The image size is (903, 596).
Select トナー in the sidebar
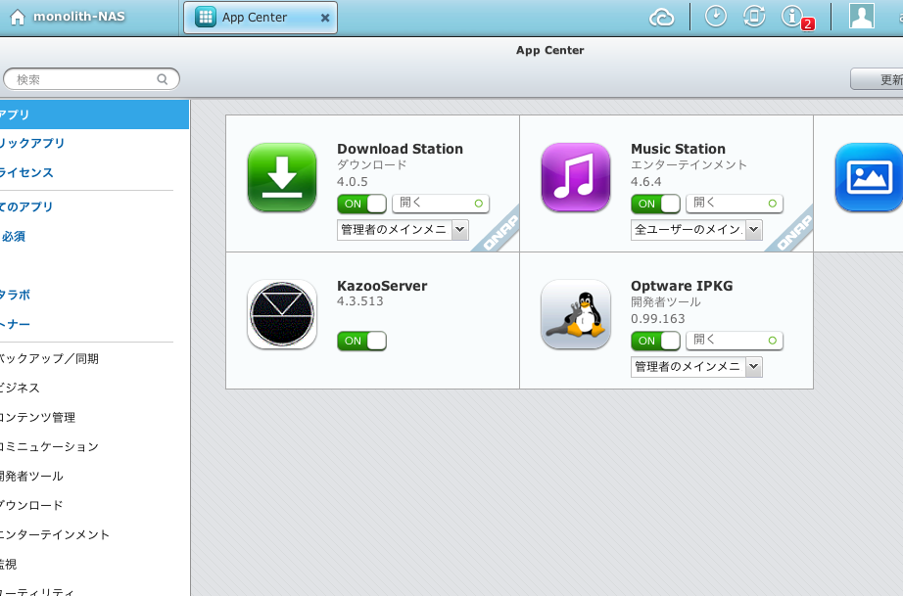15,325
